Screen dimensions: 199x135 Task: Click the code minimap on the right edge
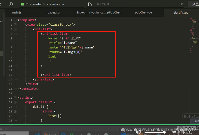[194, 35]
